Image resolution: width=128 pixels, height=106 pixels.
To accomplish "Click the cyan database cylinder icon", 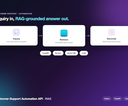I will tap(64, 33).
